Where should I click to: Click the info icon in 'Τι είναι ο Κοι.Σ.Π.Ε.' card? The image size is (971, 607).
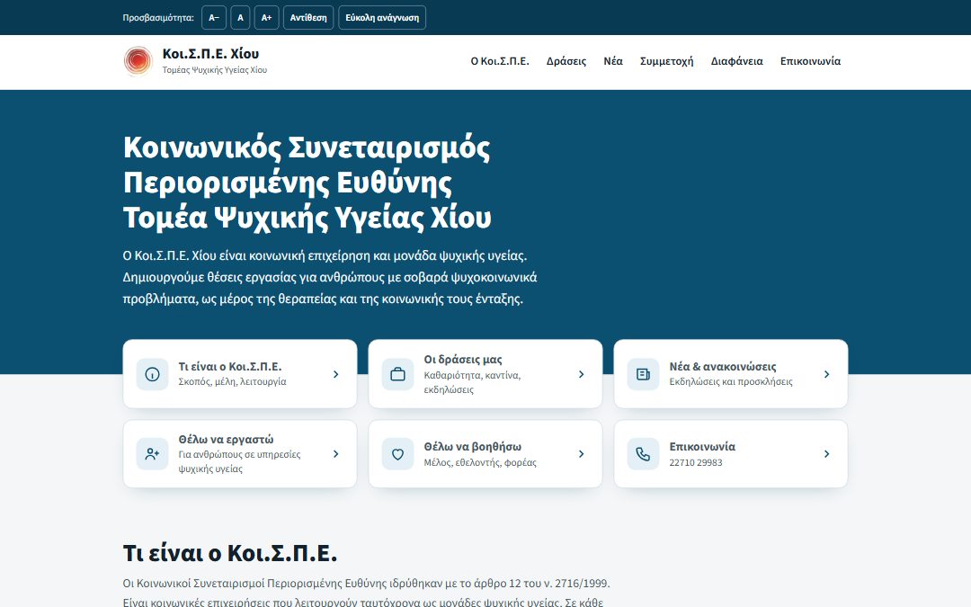152,374
